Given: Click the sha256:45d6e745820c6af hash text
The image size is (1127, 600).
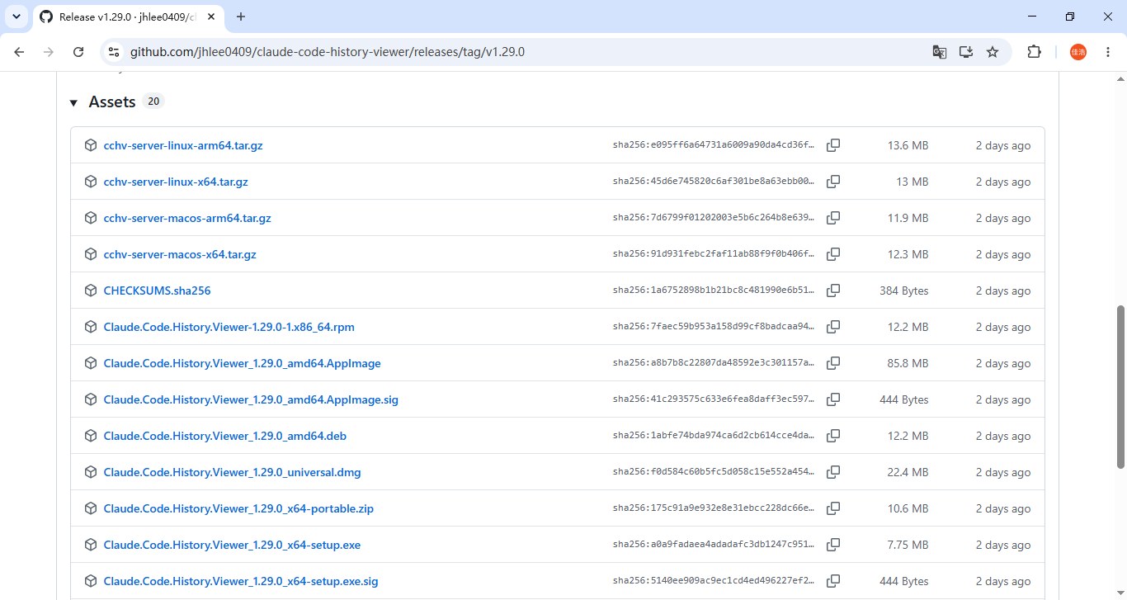Looking at the screenshot, I should (714, 182).
